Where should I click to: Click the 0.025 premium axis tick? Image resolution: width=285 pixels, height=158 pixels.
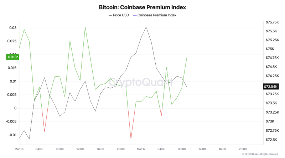(12, 41)
